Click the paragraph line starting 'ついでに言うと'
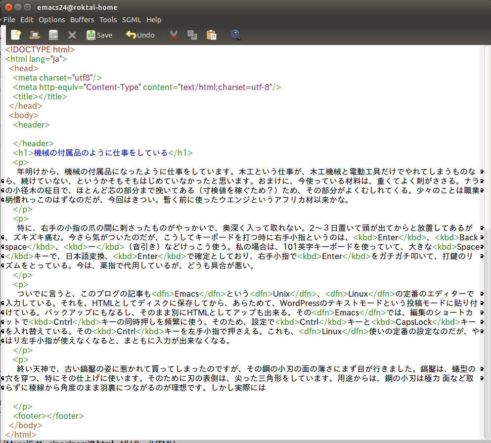Viewport: 491px width, 443px height. click(246, 294)
